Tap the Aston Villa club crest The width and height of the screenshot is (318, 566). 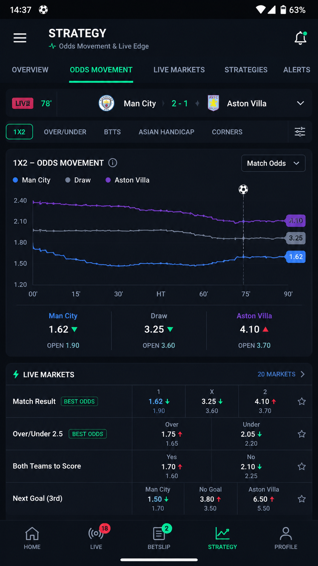213,103
